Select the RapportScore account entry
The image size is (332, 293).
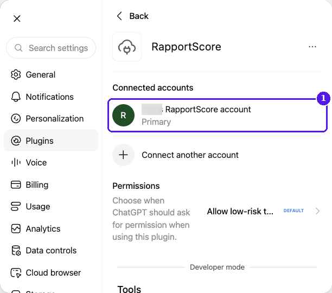point(218,116)
